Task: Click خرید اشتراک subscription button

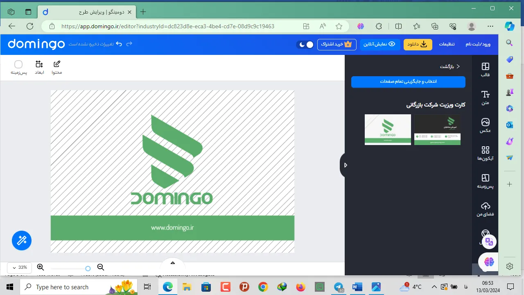Action: 337,44
